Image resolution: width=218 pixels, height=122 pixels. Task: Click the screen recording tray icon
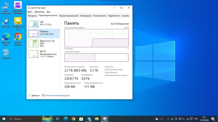191,119
